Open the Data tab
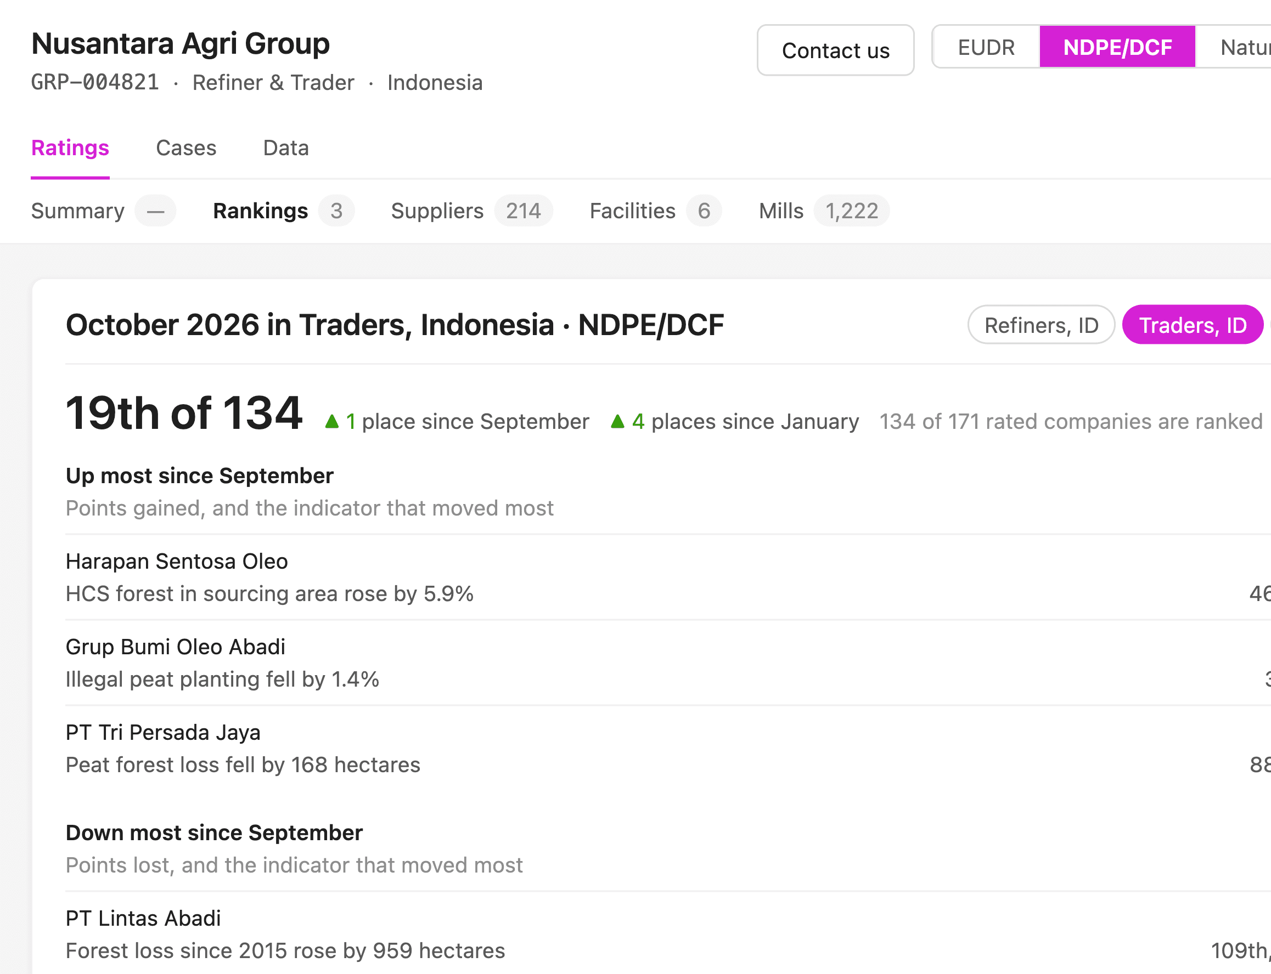 click(286, 148)
